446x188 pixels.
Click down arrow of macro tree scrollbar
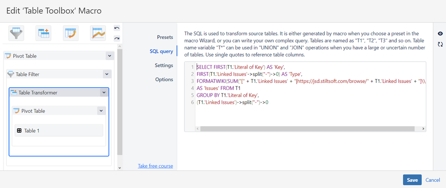pyautogui.click(x=119, y=168)
